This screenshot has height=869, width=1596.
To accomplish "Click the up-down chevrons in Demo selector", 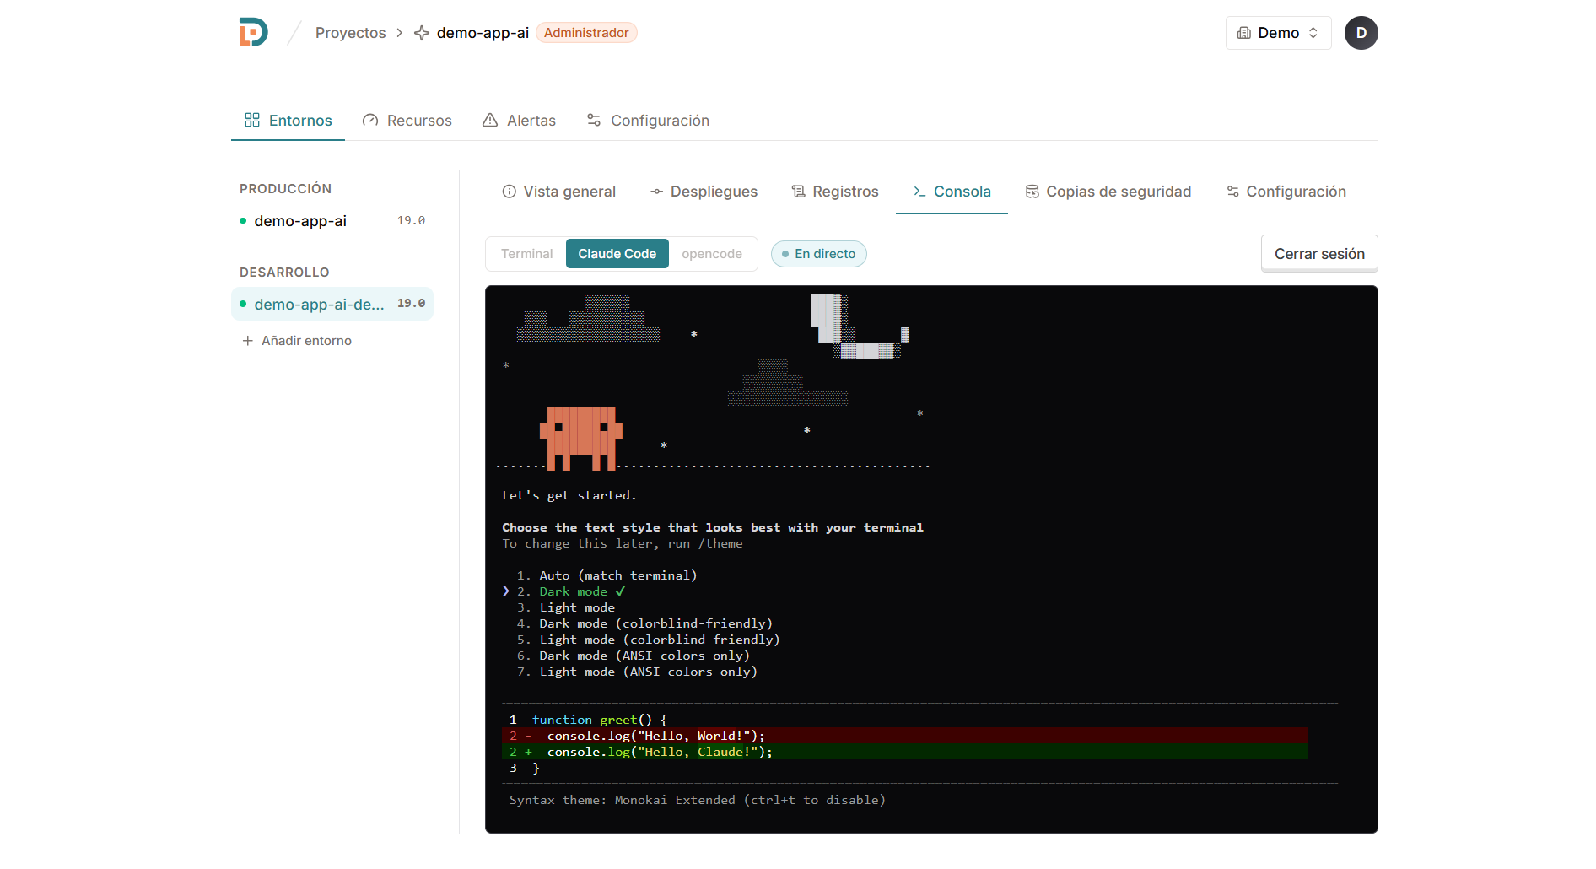I will [1313, 33].
